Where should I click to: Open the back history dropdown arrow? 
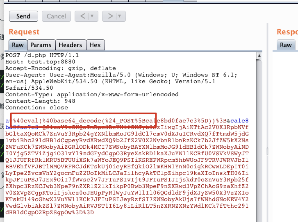[92, 16]
